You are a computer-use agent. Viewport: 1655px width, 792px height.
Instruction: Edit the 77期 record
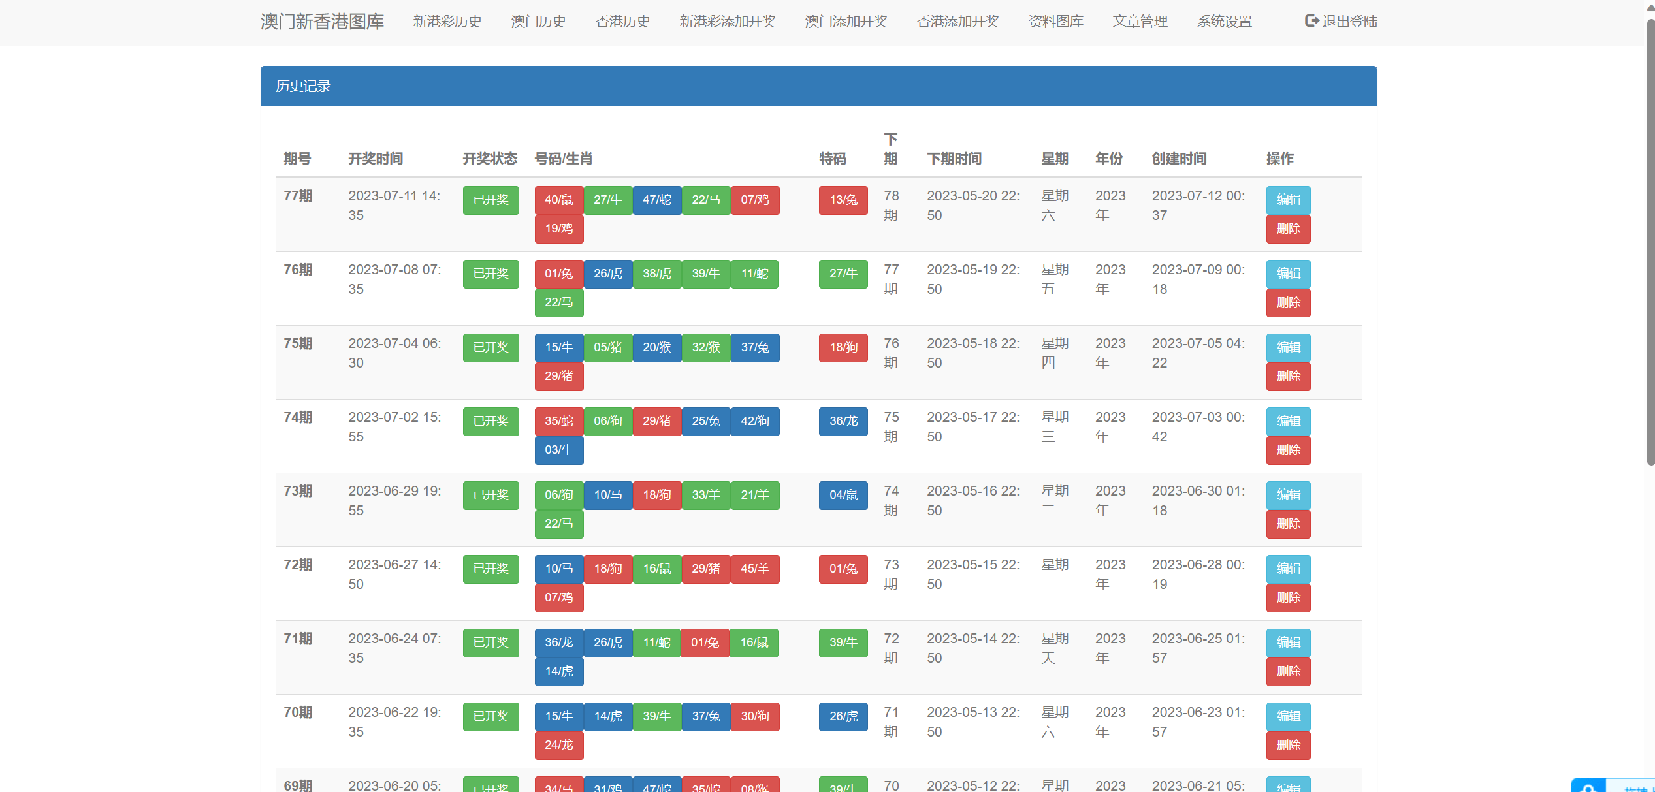pyautogui.click(x=1287, y=200)
